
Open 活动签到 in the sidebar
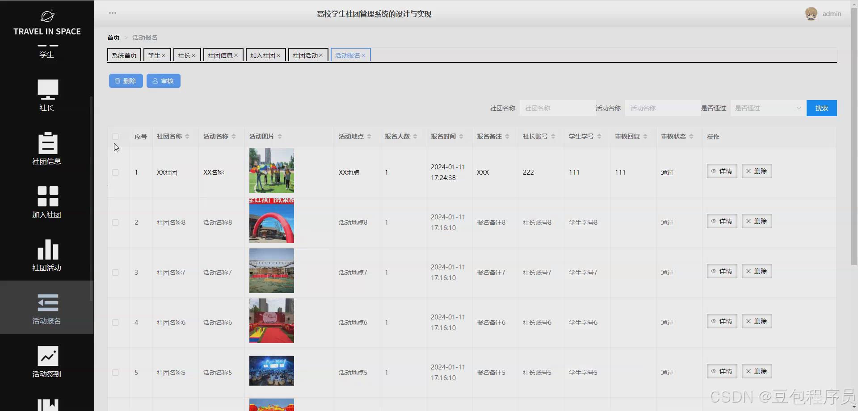46,362
